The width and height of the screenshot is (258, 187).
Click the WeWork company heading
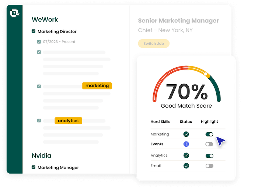point(45,20)
